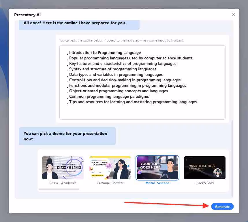This screenshot has width=248, height=222.
Task: Click the horizontal theme list scrollbar
Action: coord(59,189)
